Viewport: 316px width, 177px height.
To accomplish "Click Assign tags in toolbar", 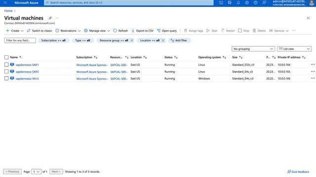I will pyautogui.click(x=194, y=30).
